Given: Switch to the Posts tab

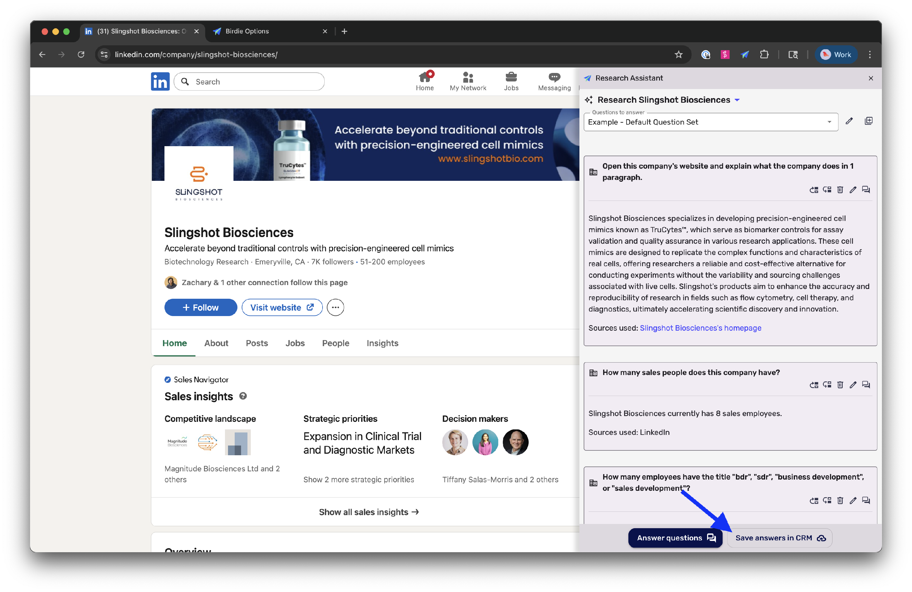Looking at the screenshot, I should 257,343.
